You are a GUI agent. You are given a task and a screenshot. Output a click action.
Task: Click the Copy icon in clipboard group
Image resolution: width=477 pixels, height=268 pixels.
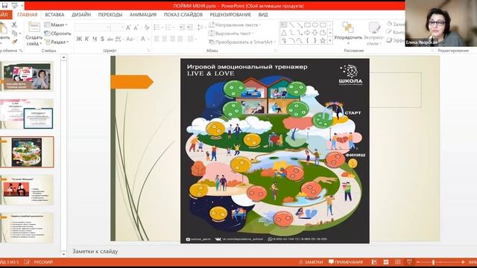(14, 33)
